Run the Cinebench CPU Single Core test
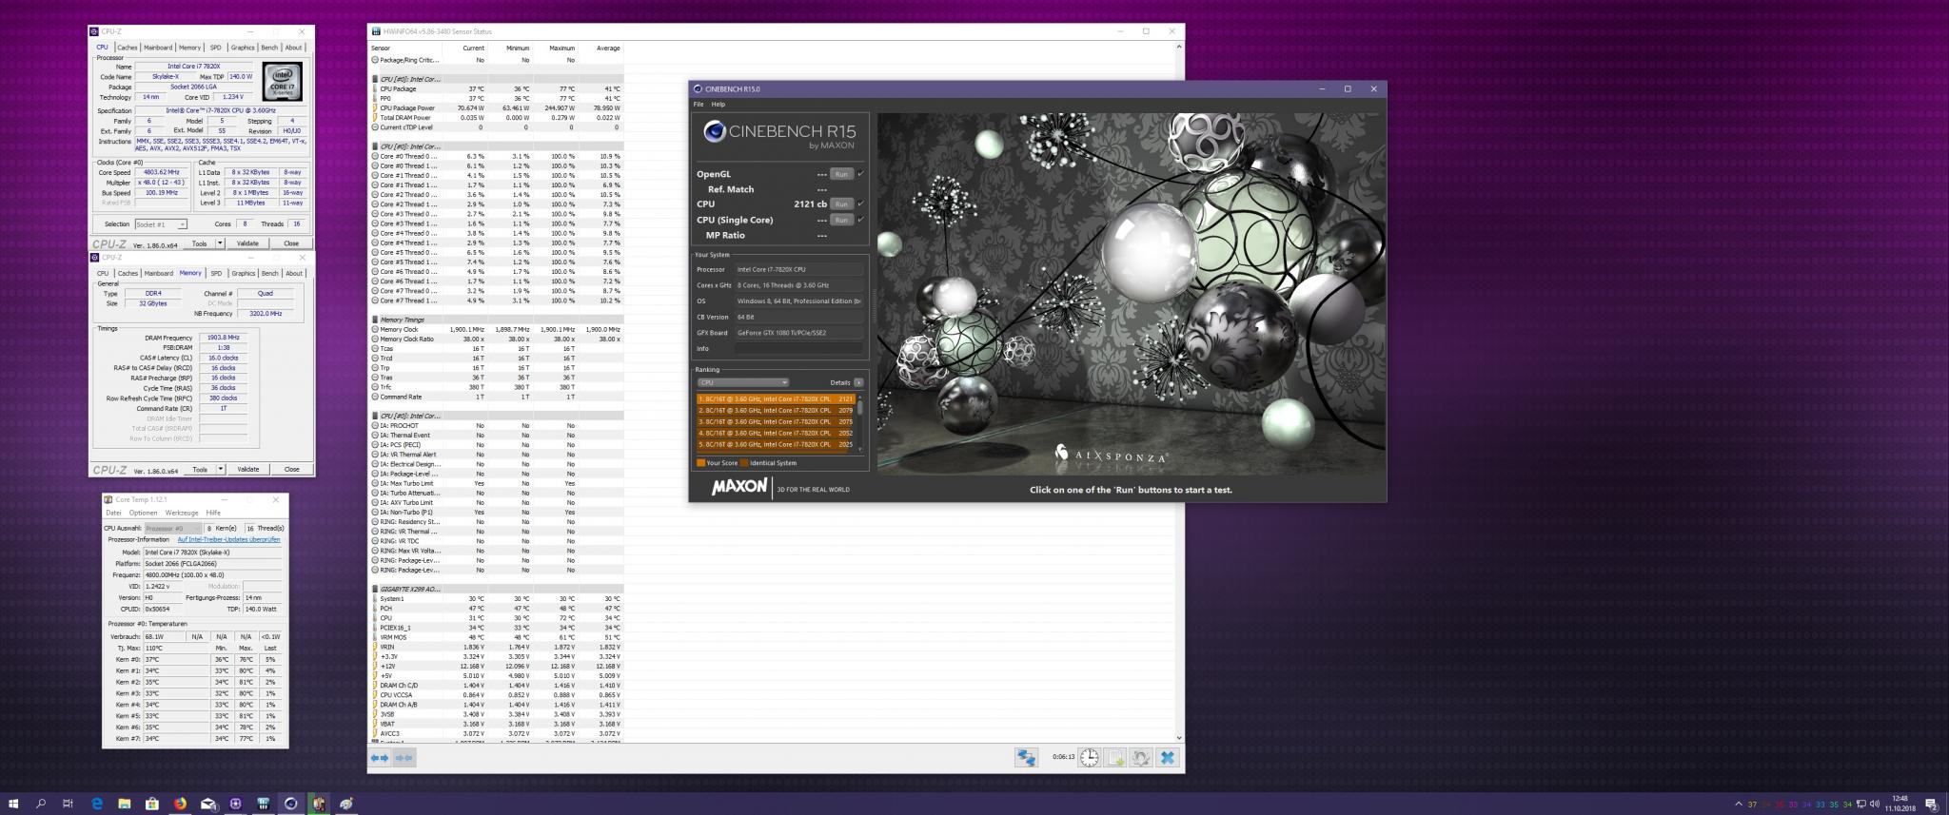 841,220
